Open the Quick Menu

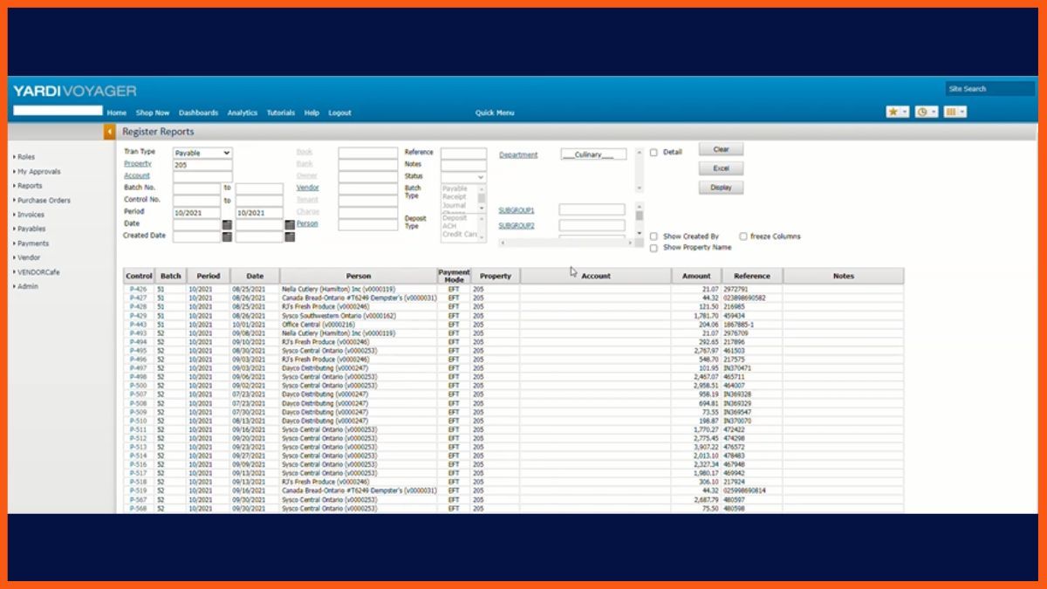(x=495, y=113)
